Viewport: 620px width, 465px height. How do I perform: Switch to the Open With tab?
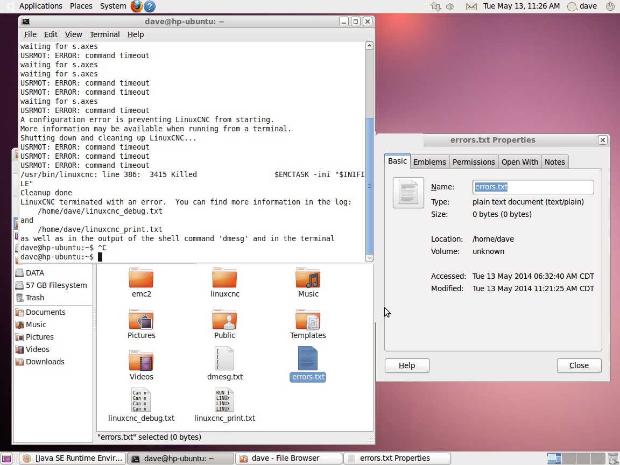(x=519, y=162)
